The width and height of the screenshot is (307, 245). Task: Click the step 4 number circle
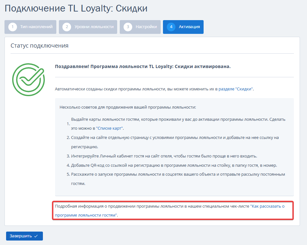pos(171,27)
